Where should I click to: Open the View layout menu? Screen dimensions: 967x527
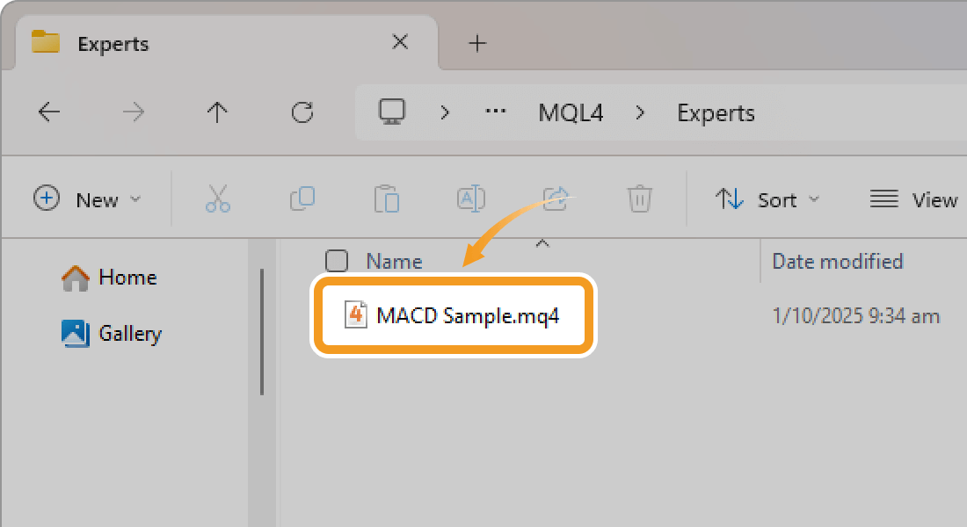point(914,199)
